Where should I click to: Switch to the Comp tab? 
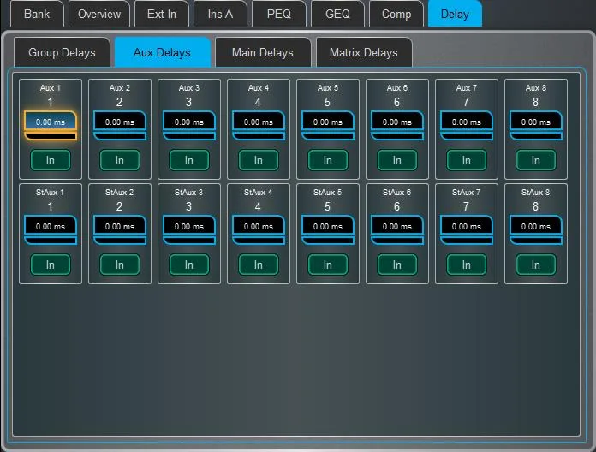(396, 14)
